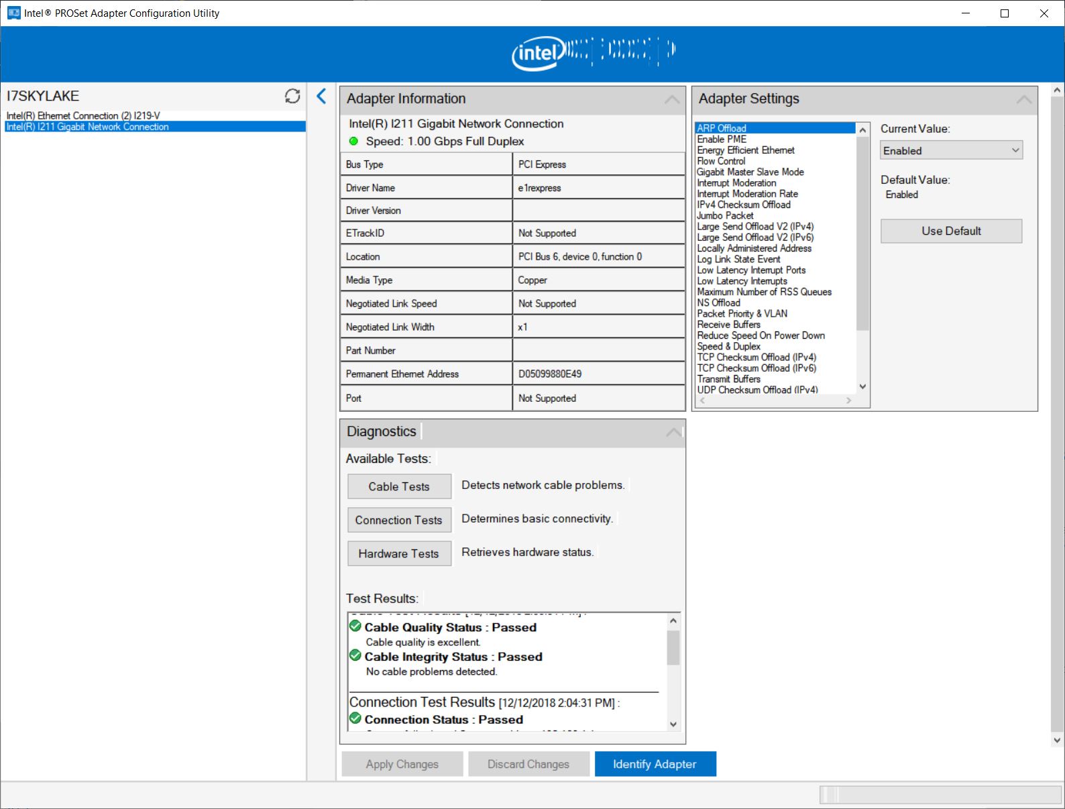Click the Identify Adapter button
The height and width of the screenshot is (809, 1065).
[x=655, y=764]
